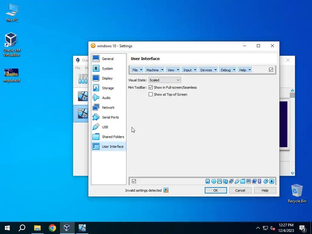Click the Cancel button
The width and height of the screenshot is (312, 234).
click(240, 190)
